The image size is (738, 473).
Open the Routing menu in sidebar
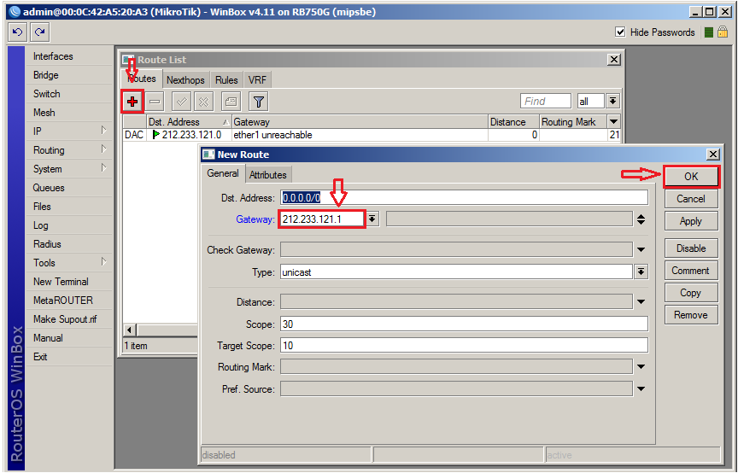point(49,150)
